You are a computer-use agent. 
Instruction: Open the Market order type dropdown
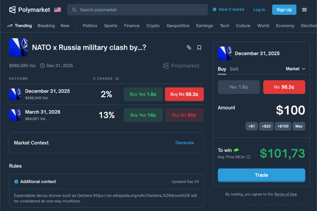click(x=295, y=69)
